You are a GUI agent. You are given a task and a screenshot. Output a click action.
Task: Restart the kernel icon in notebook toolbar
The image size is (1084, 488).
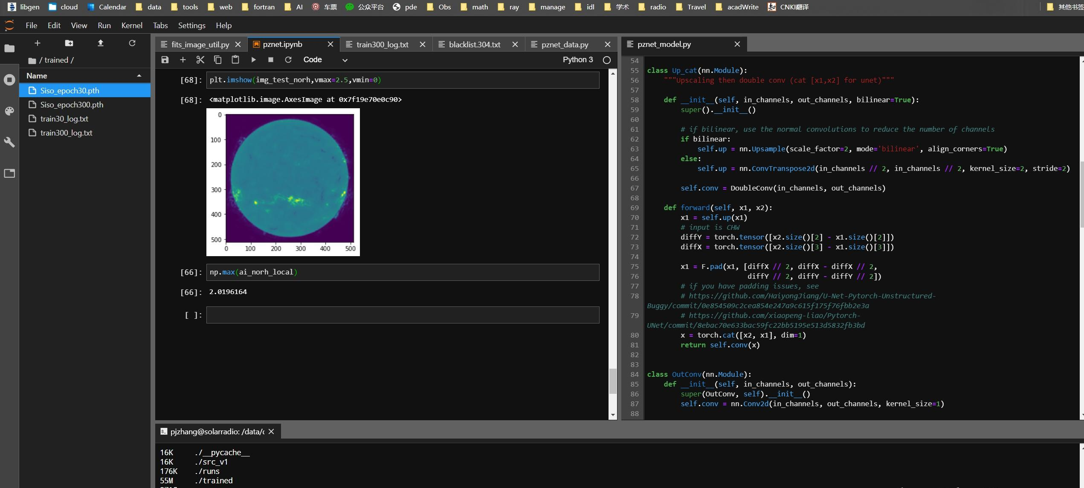[288, 60]
